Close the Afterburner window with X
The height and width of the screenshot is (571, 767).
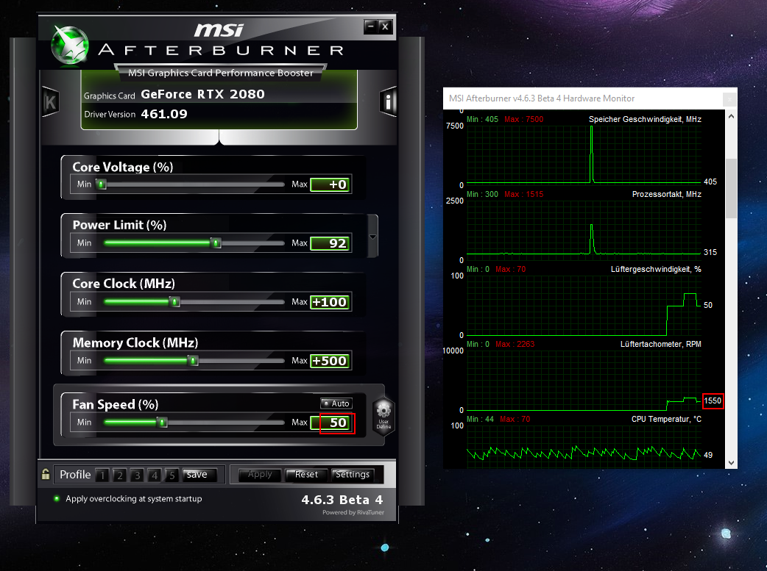tap(385, 27)
